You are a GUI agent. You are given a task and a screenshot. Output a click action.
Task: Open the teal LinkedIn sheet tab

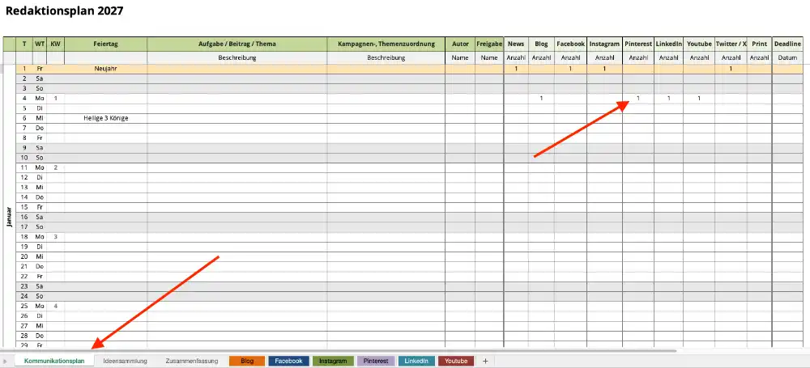click(x=416, y=361)
